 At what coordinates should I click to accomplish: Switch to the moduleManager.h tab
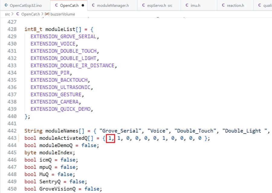[x=112, y=5]
